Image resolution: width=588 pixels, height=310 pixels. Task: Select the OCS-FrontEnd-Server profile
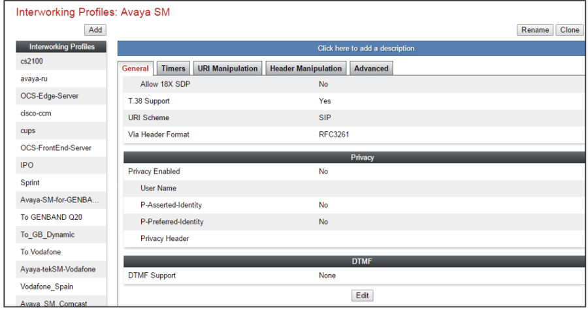coord(61,148)
